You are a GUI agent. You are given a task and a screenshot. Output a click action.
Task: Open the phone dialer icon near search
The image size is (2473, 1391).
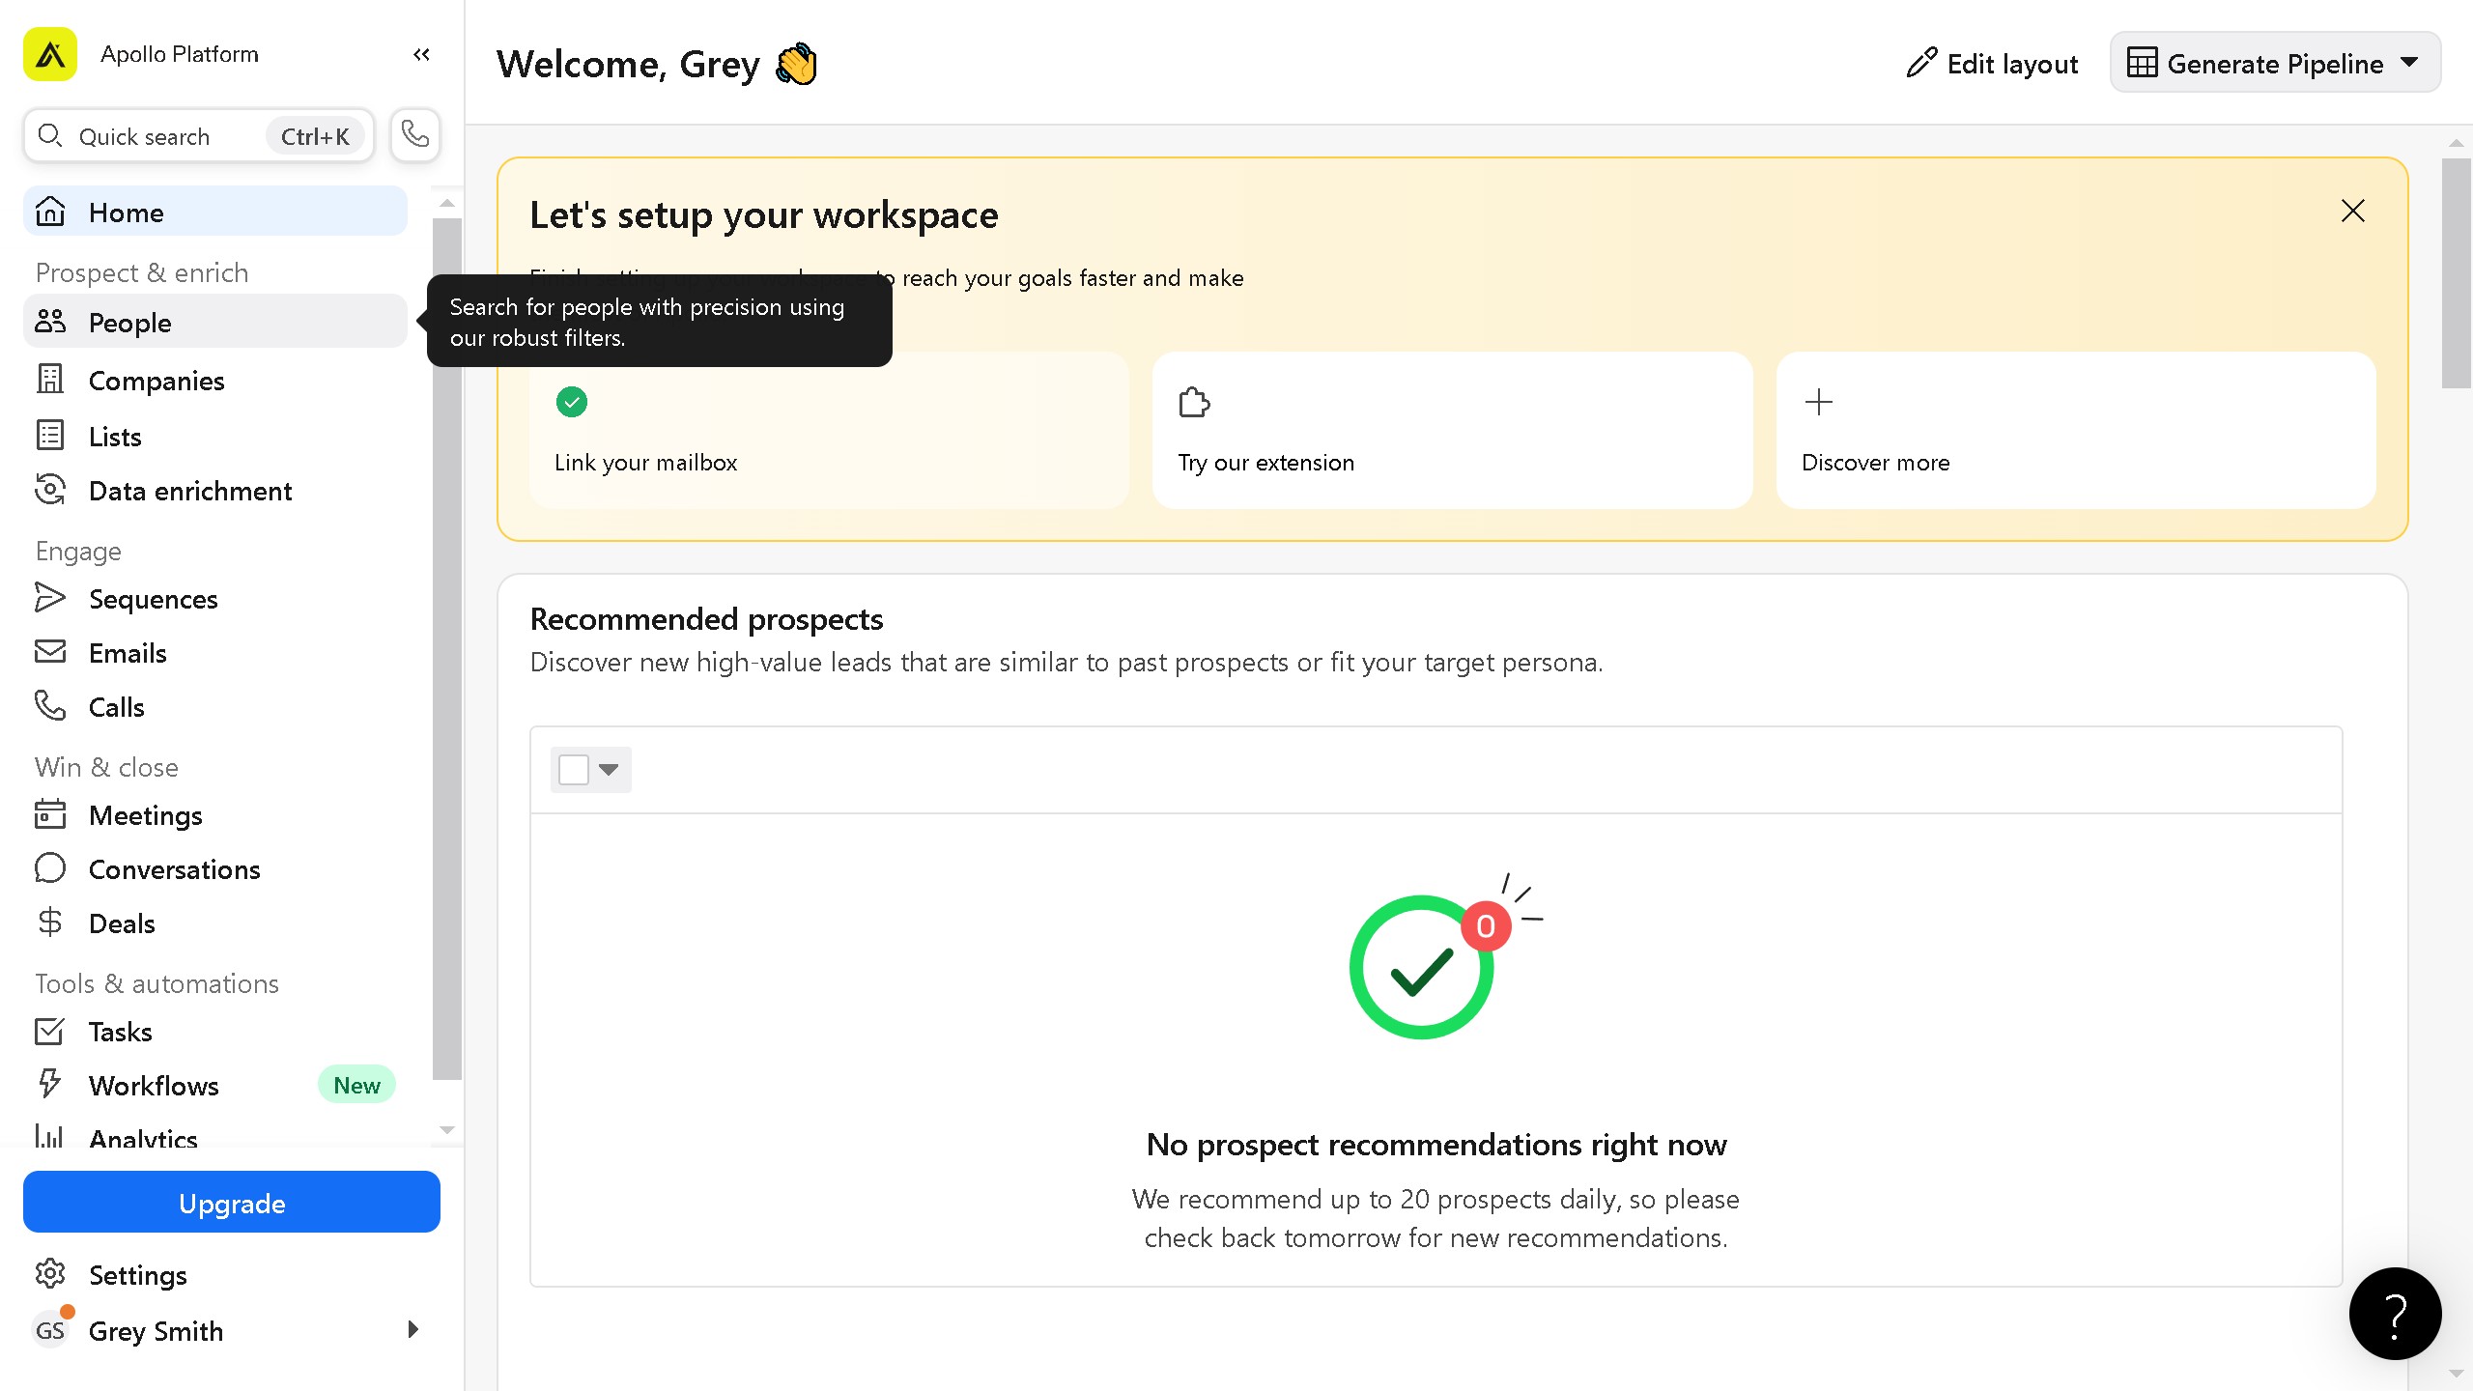[x=414, y=134]
